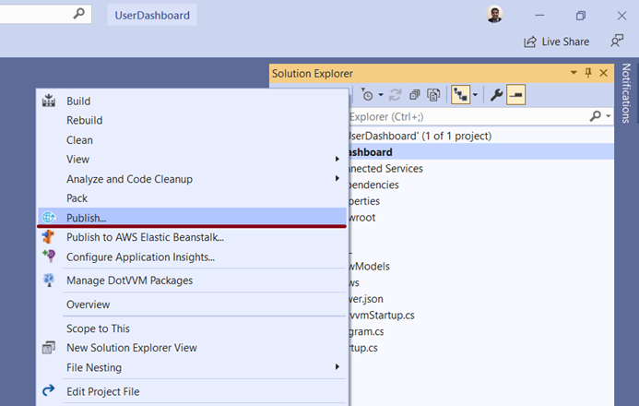Click the Collapse All icon in Solution Explorer
Screen dimensions: 639x406
click(414, 95)
